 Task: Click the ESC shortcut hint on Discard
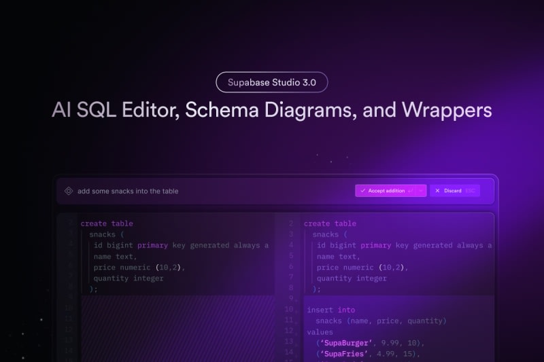[470, 191]
